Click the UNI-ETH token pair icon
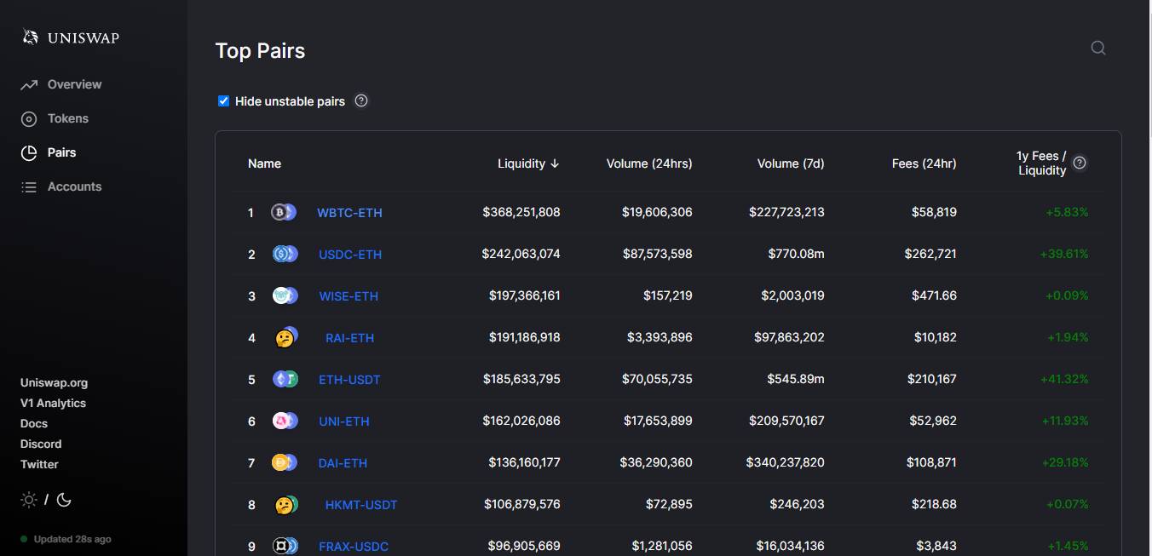1152x556 pixels. click(285, 421)
